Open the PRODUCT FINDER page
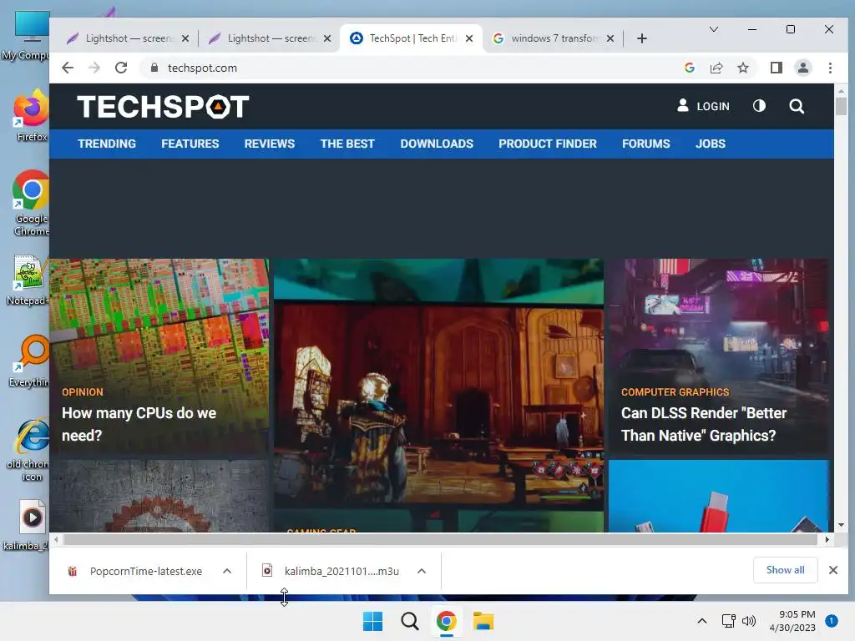This screenshot has height=641, width=855. (x=548, y=144)
